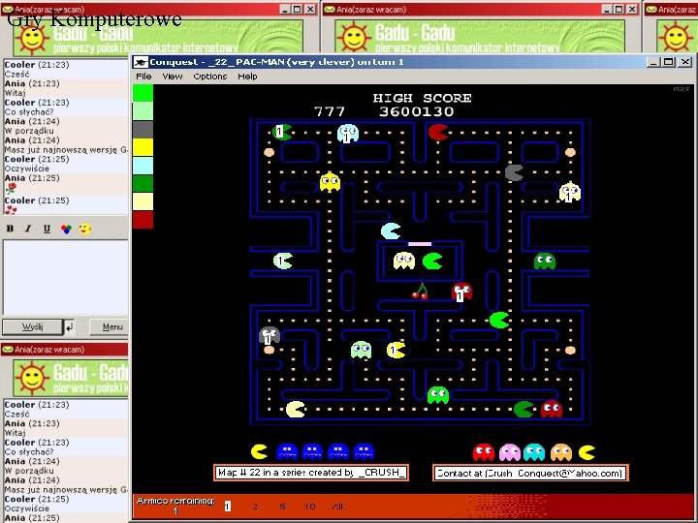Viewport: 698px width, 523px height.
Task: Click the light blue ghost in the top row
Action: click(348, 133)
